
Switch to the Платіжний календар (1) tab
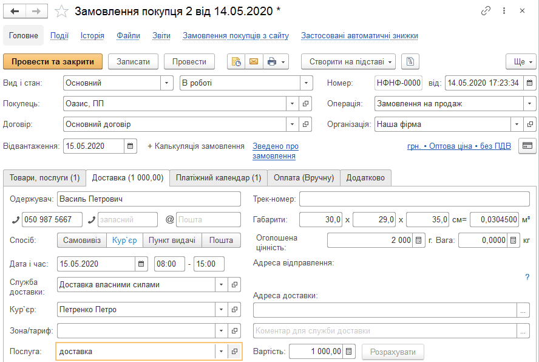(219, 178)
